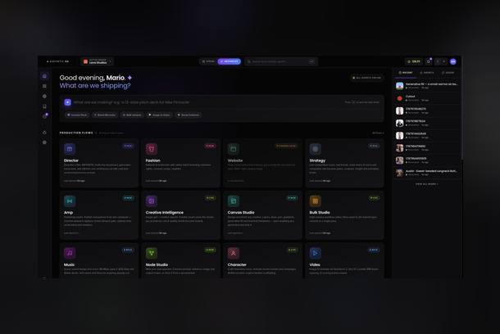Click the Canvas Studio card title
The height and width of the screenshot is (334, 500).
coord(241,212)
